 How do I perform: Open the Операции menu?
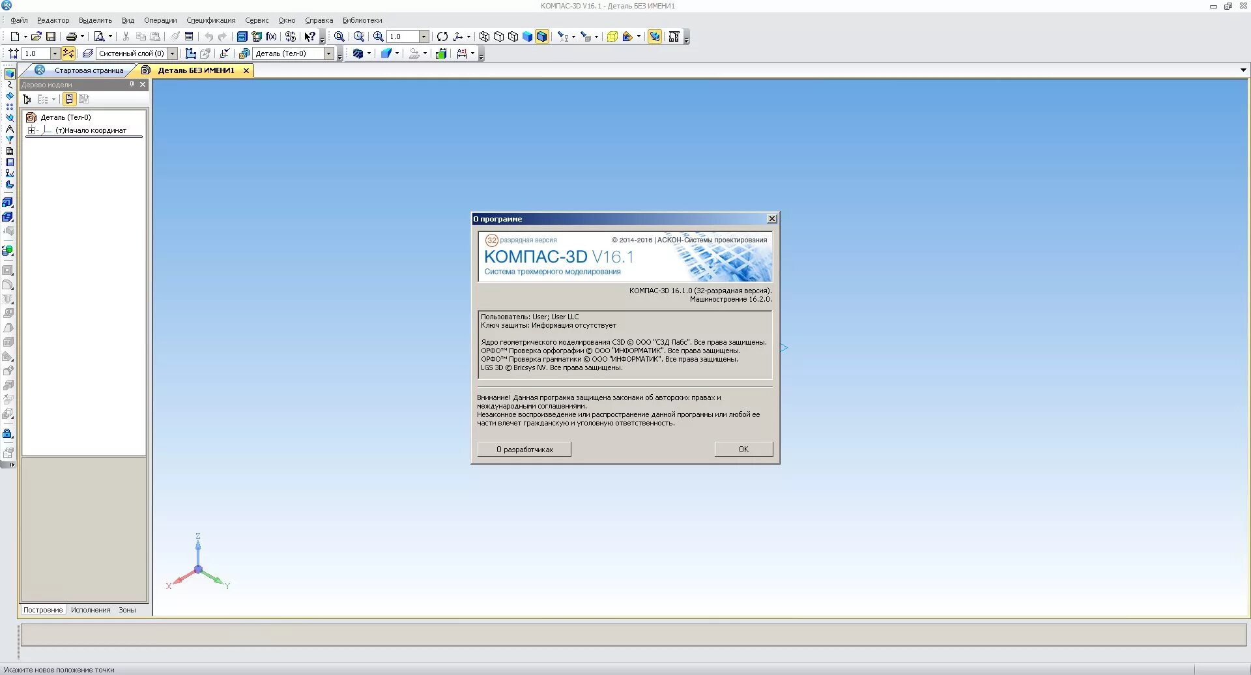click(160, 20)
